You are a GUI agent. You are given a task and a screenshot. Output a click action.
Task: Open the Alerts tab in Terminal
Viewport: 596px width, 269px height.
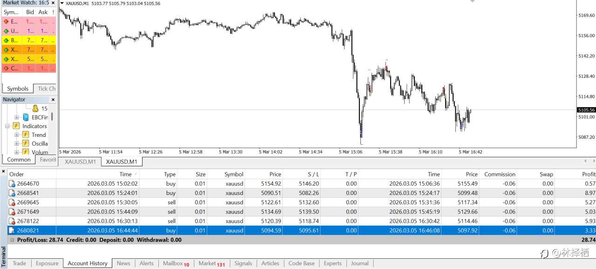point(147,263)
